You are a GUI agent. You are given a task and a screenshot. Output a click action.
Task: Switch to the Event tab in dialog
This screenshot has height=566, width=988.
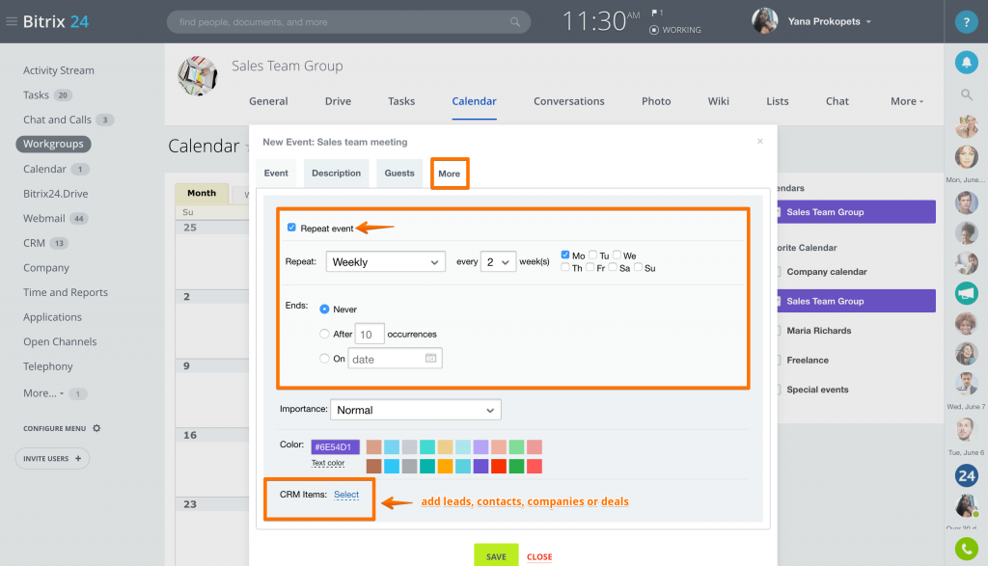276,174
